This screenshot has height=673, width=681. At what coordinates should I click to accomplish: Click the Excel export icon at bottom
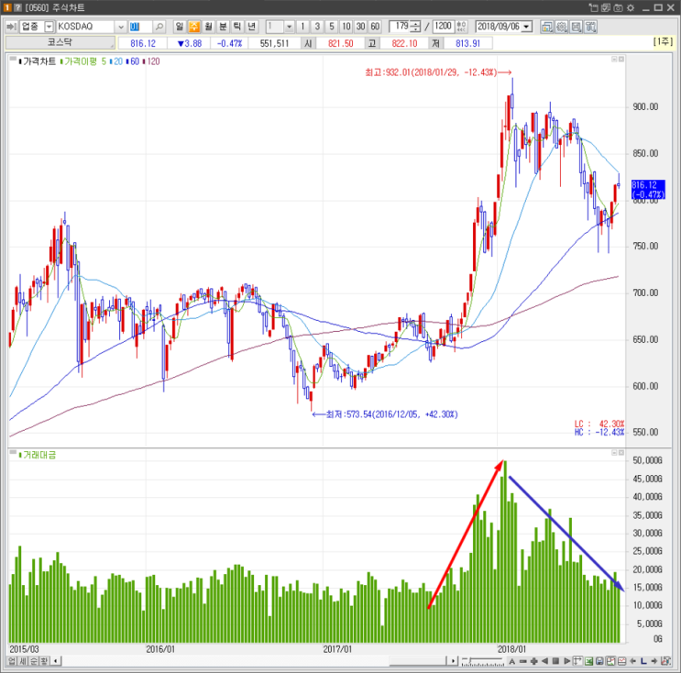pos(589,661)
